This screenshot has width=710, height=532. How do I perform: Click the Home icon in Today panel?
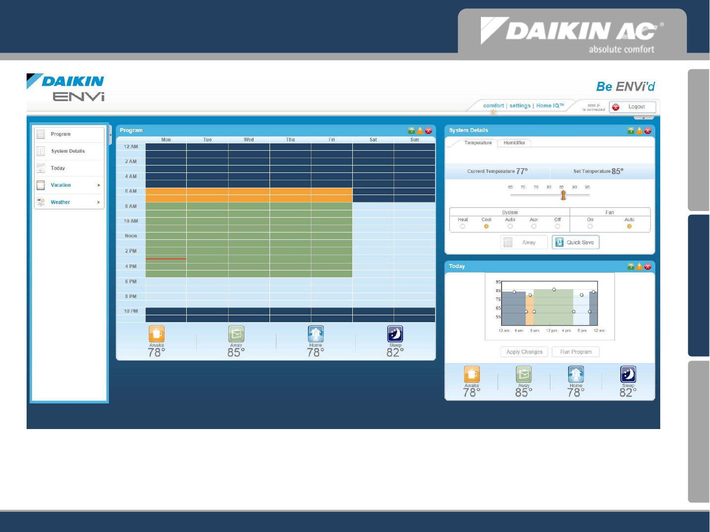point(576,374)
